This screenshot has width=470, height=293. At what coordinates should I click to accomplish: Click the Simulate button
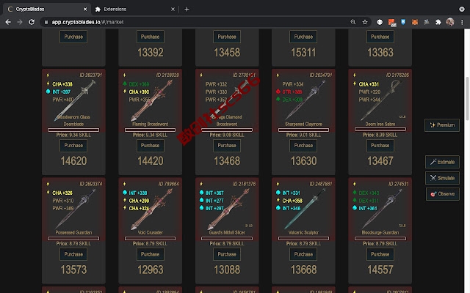442,178
